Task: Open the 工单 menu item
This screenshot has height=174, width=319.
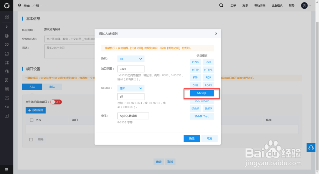Action: coord(233,5)
